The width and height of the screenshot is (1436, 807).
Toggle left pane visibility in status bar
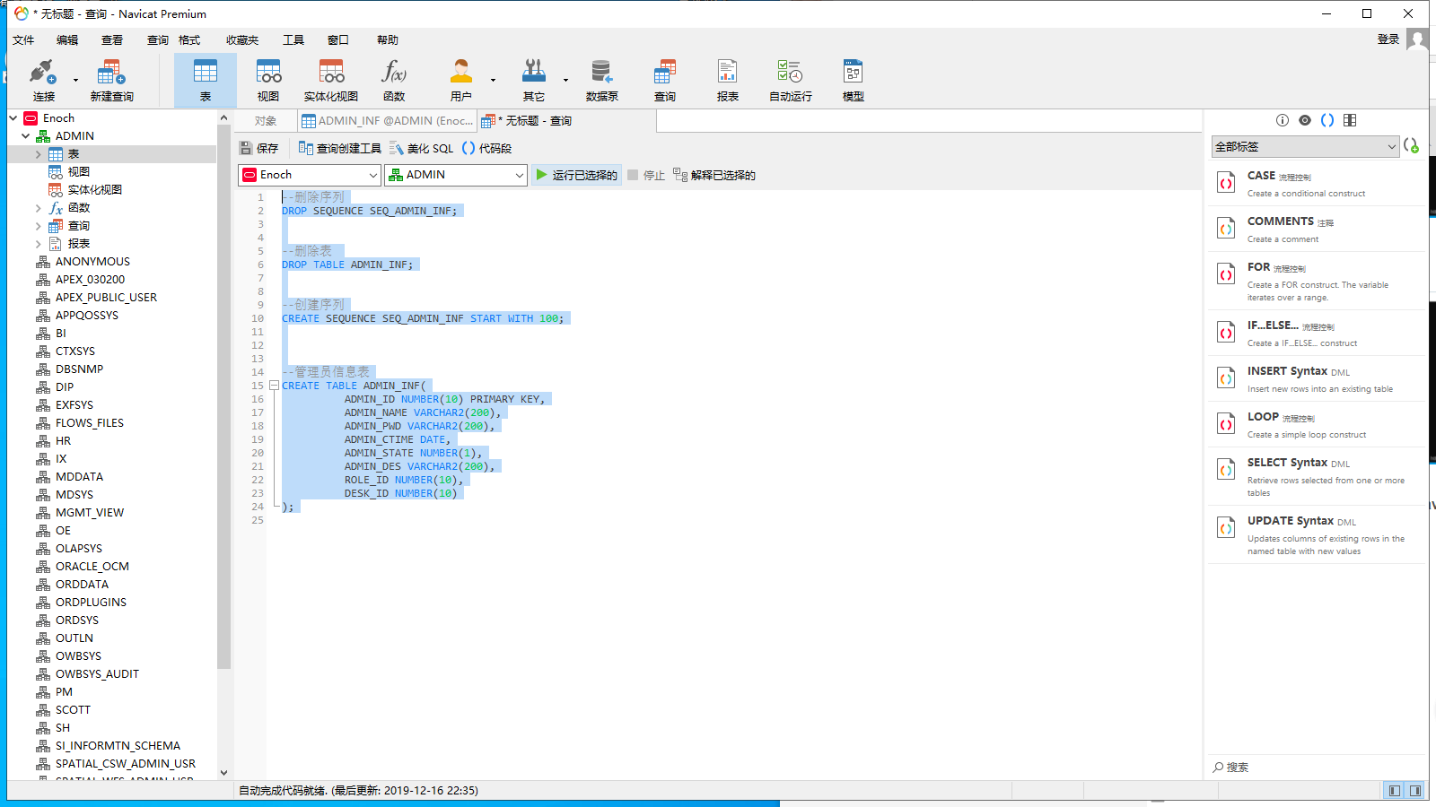tap(1394, 791)
